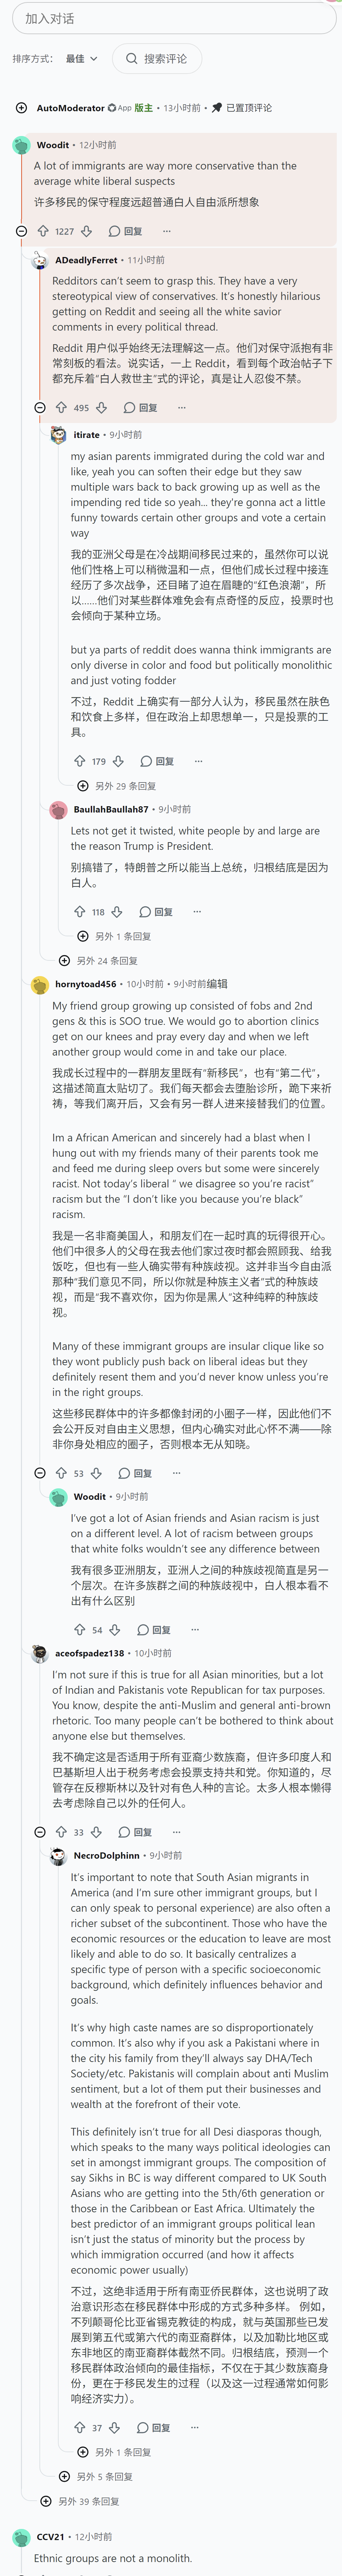Upvote Woodit's comment with 1227 votes
This screenshot has height=2576, width=342.
(x=43, y=231)
